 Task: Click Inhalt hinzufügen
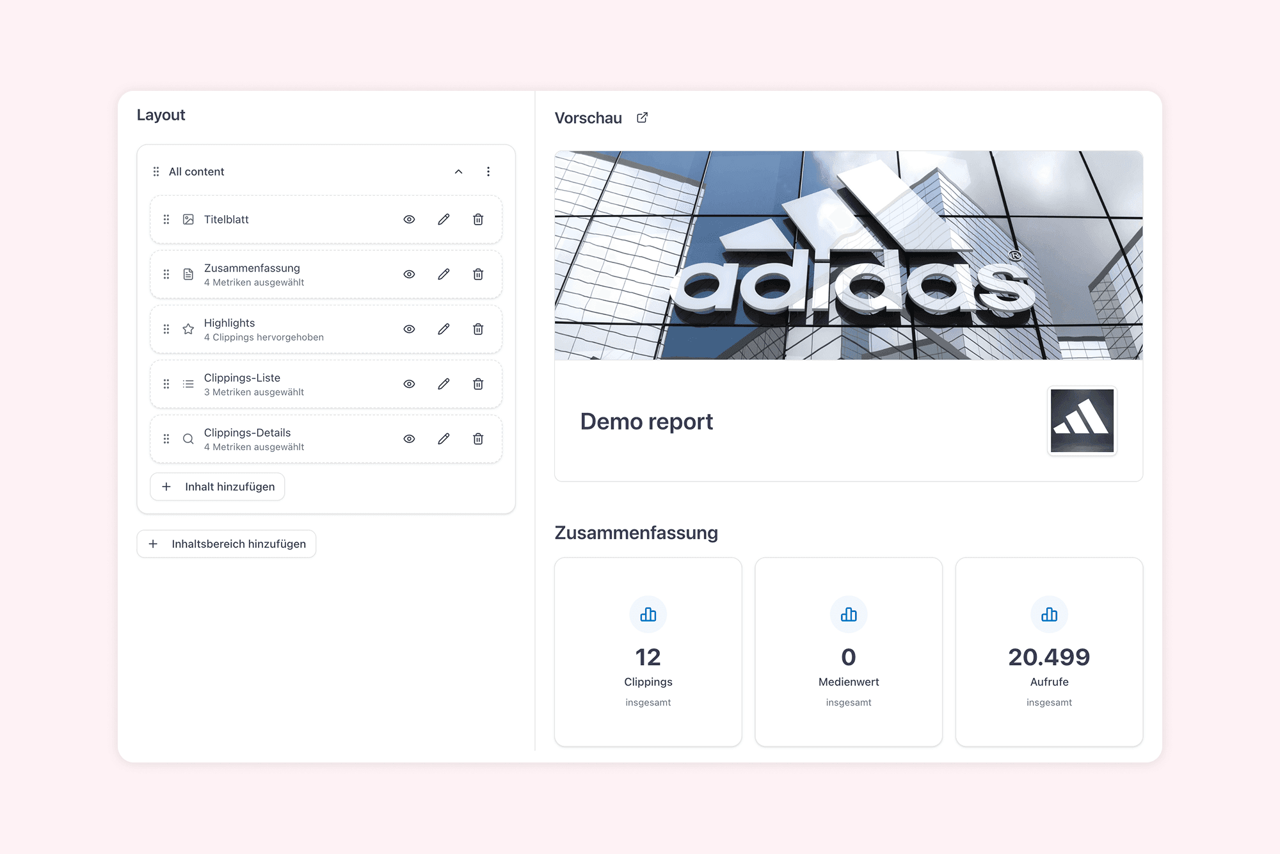click(x=217, y=487)
